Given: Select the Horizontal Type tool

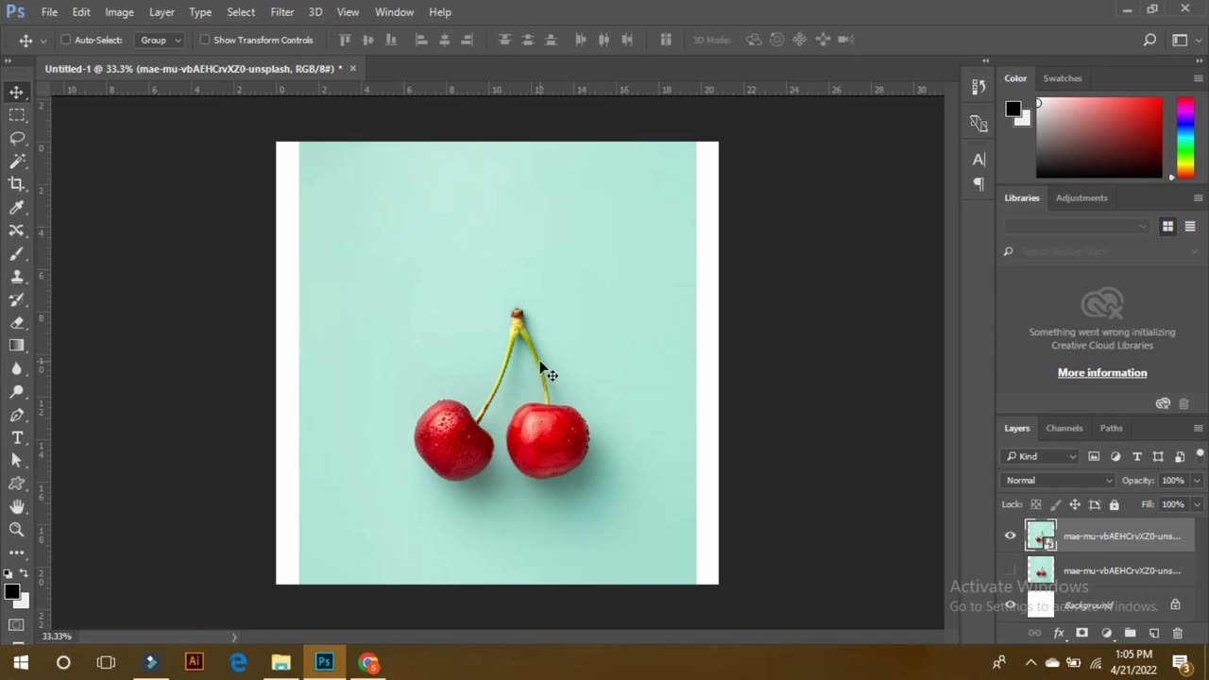Looking at the screenshot, I should tap(17, 437).
